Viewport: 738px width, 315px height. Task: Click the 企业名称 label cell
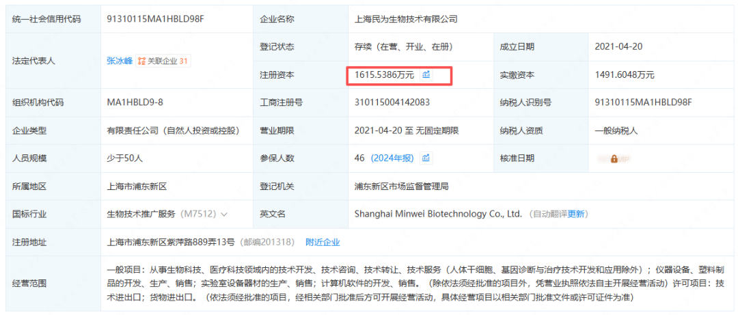[300, 19]
